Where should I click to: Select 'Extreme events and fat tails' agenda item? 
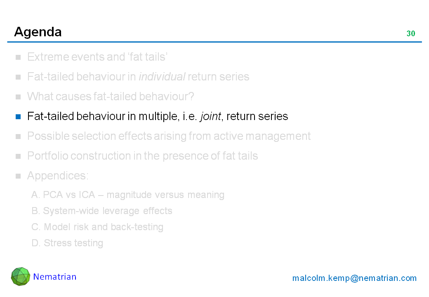(x=97, y=57)
